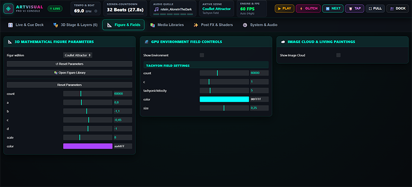Open the Engine & FPS quality selector
Viewport: 412px width, 187px height.
tap(252, 9)
